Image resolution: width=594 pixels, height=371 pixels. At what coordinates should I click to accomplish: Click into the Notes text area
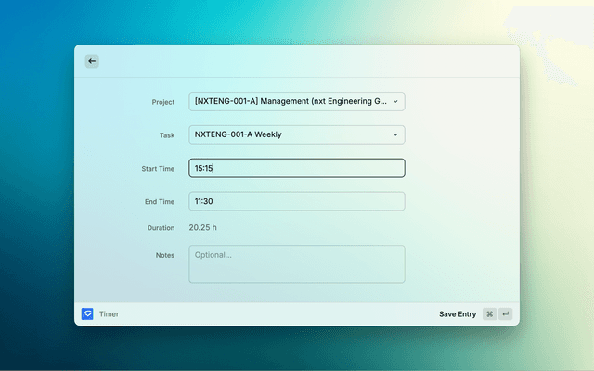[x=297, y=264]
